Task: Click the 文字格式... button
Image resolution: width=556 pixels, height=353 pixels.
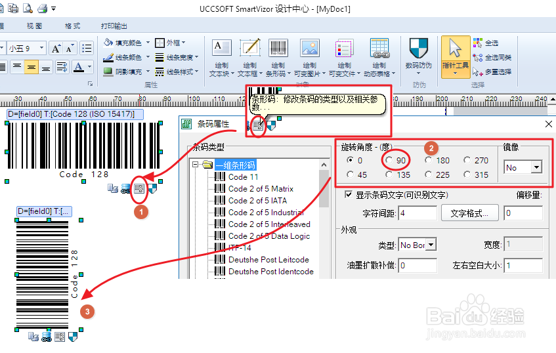Action: 470,213
